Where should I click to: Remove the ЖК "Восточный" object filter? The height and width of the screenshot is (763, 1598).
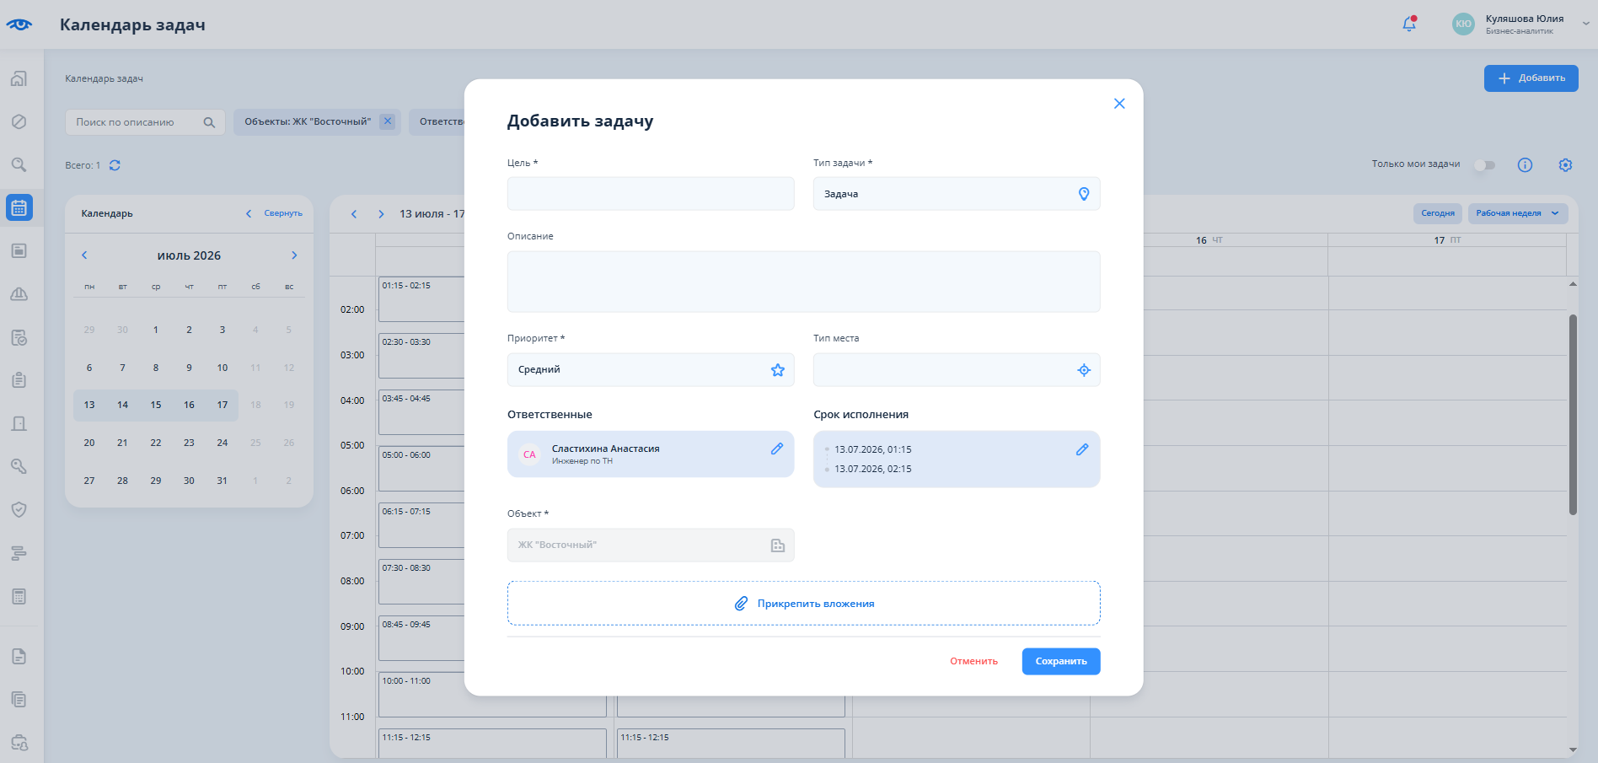[388, 121]
